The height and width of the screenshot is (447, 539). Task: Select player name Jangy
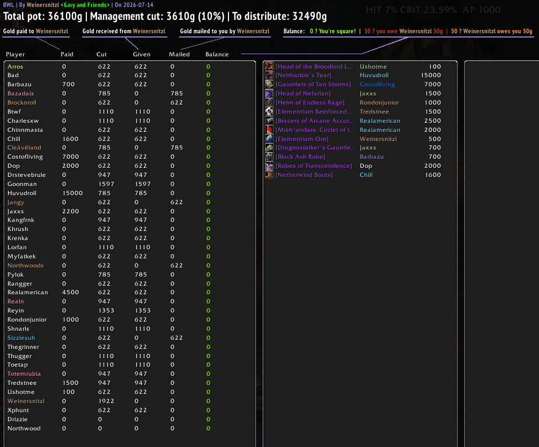coord(16,203)
